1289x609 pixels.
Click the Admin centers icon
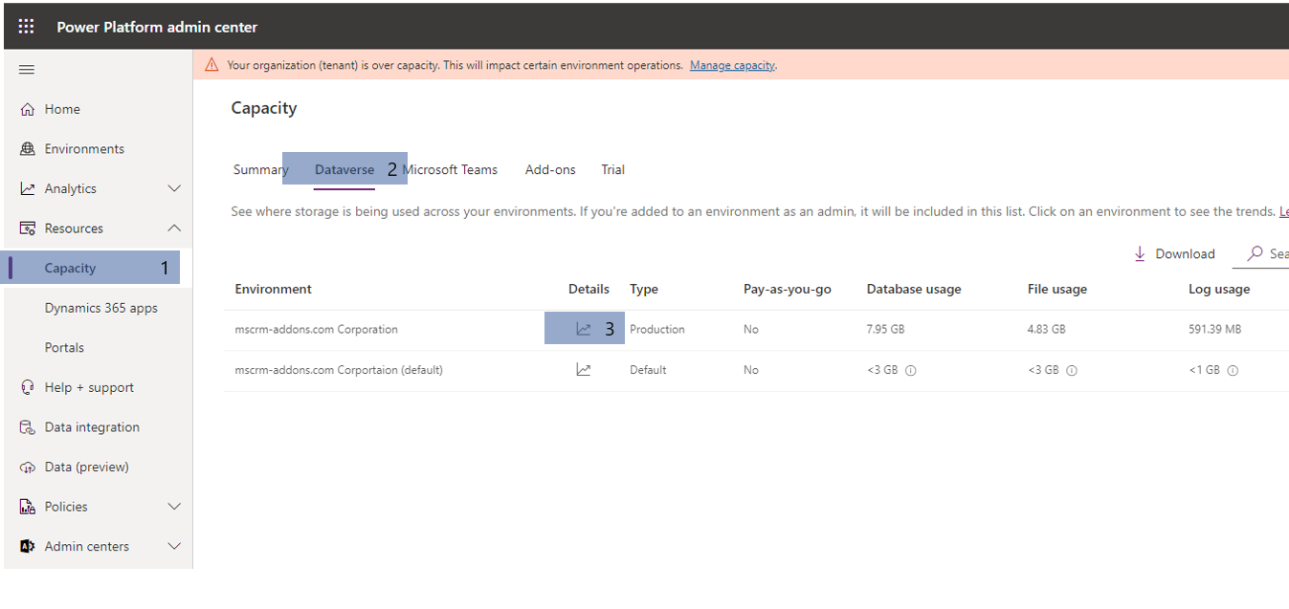point(28,547)
